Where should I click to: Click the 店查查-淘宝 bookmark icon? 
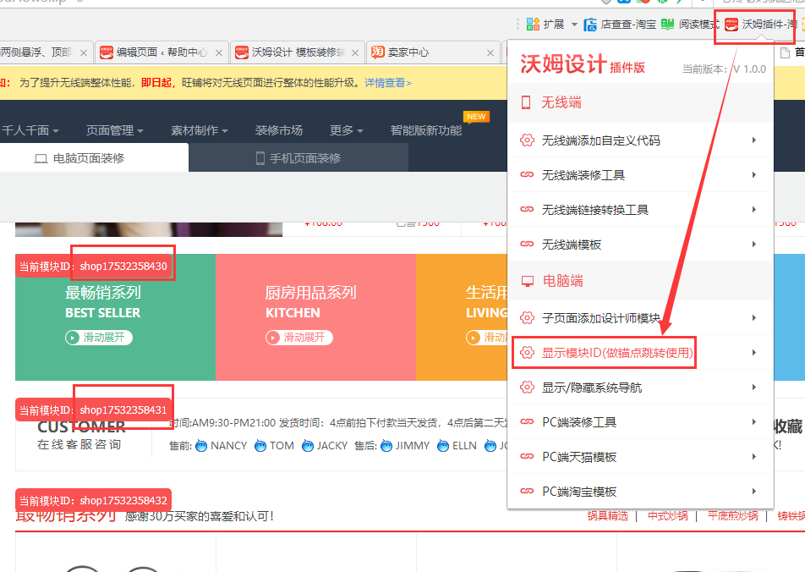coord(590,25)
